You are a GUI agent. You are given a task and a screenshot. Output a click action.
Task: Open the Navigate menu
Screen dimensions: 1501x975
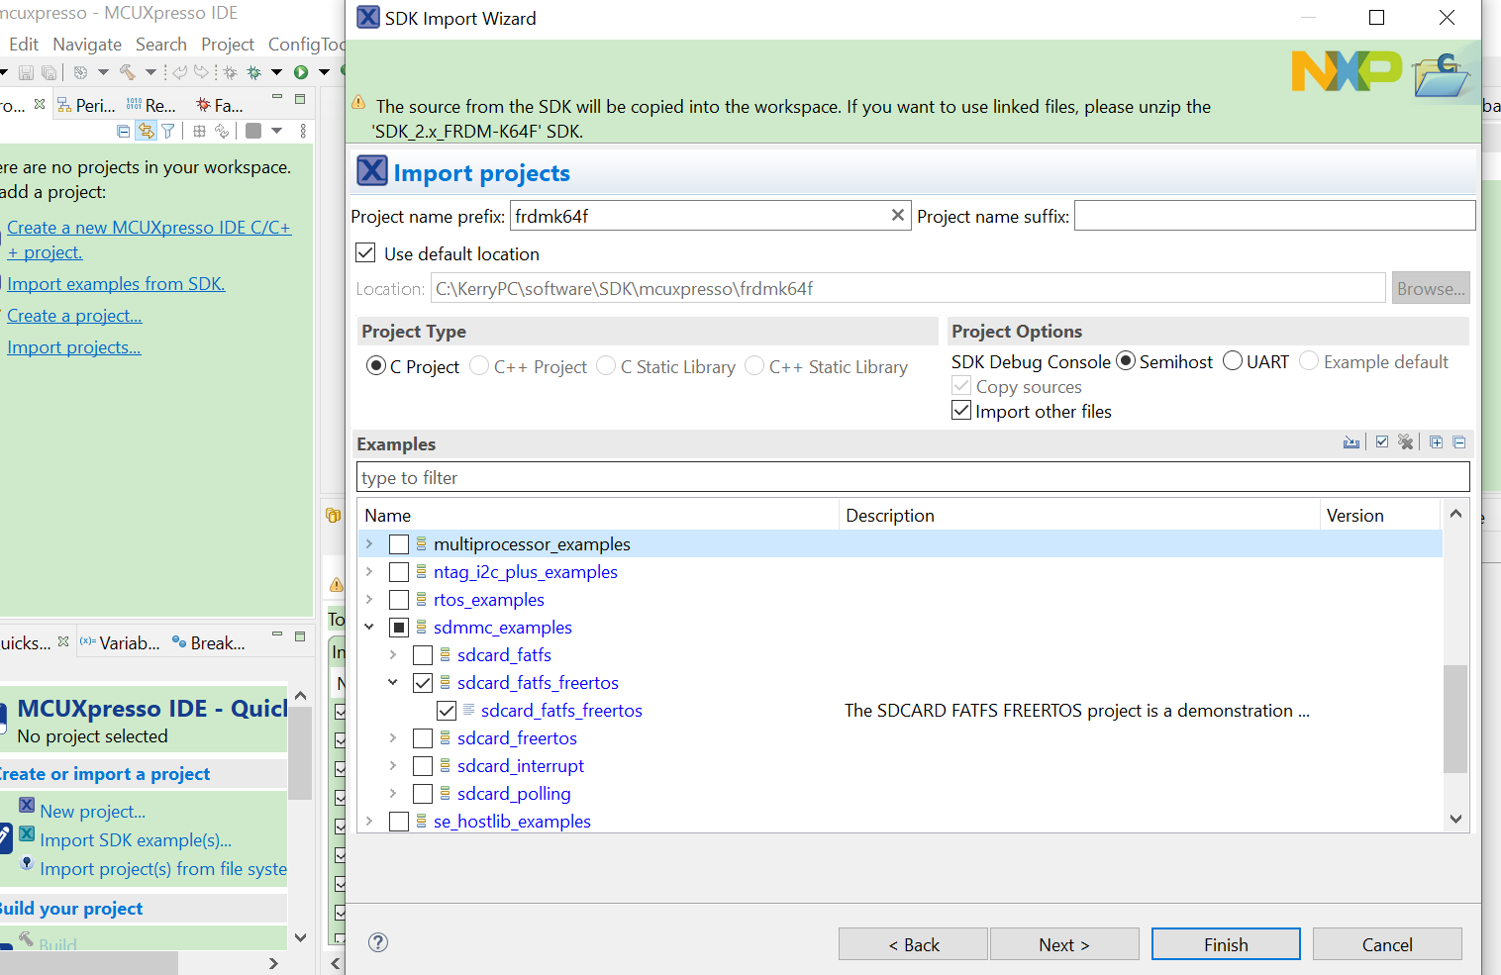click(87, 44)
